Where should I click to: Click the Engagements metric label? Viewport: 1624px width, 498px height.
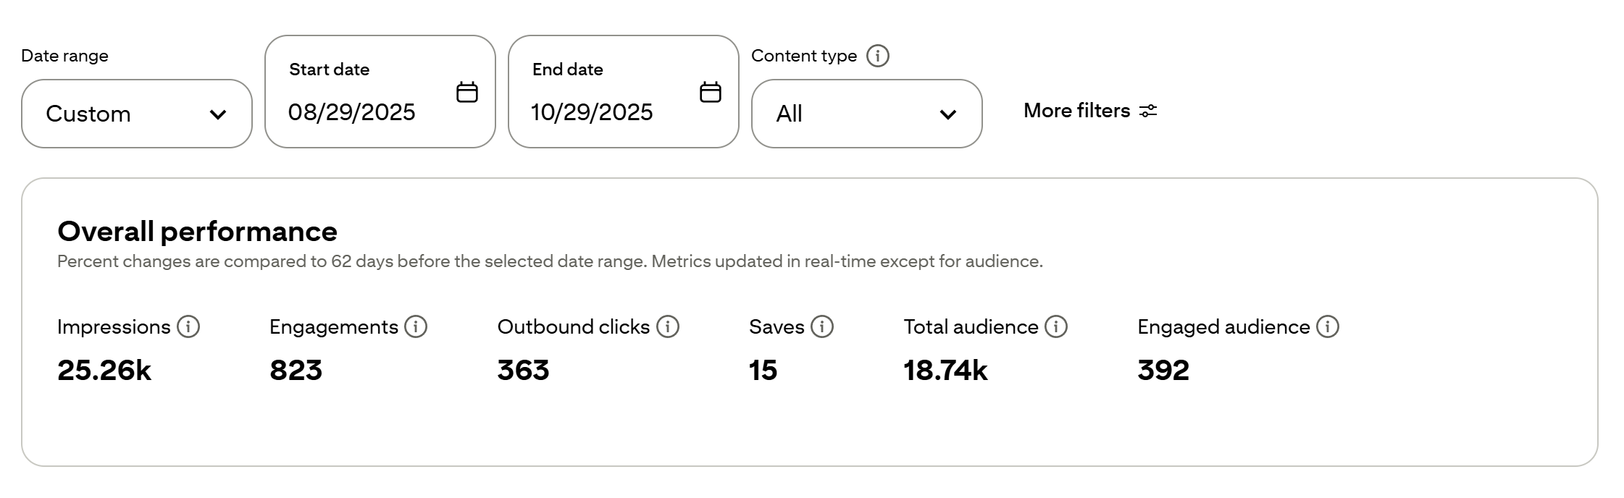[334, 327]
